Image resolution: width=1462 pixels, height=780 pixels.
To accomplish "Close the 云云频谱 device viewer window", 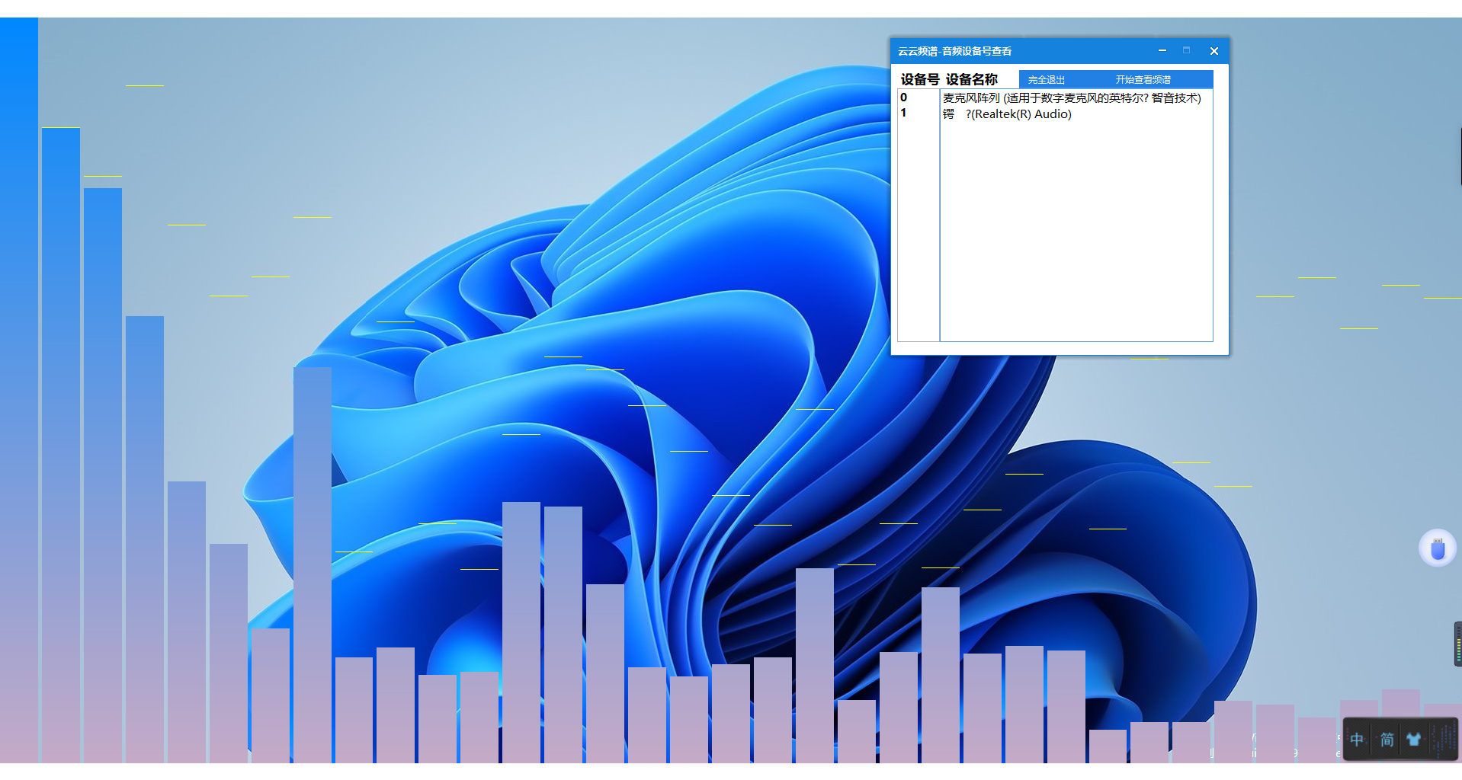I will pyautogui.click(x=1214, y=51).
